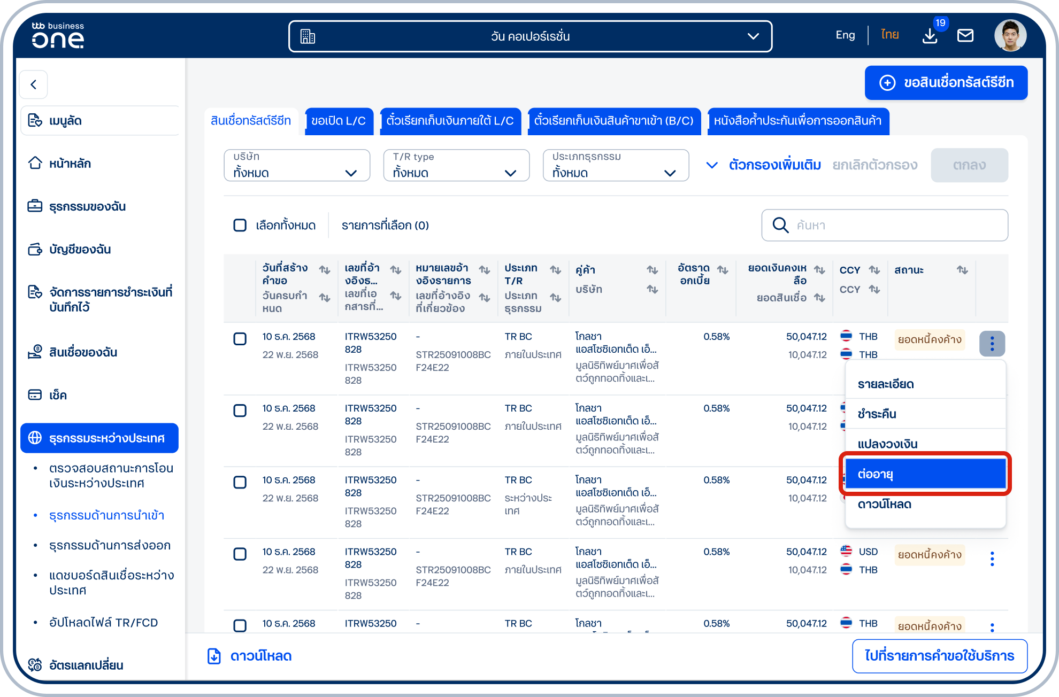Open the บริษัท filter dropdown
Screen dimensions: 1059x697
click(x=297, y=165)
